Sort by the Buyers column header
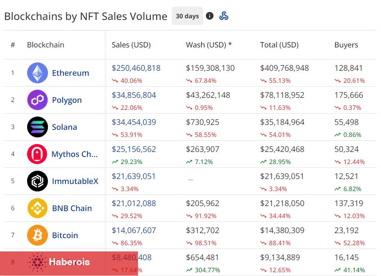 [x=346, y=45]
